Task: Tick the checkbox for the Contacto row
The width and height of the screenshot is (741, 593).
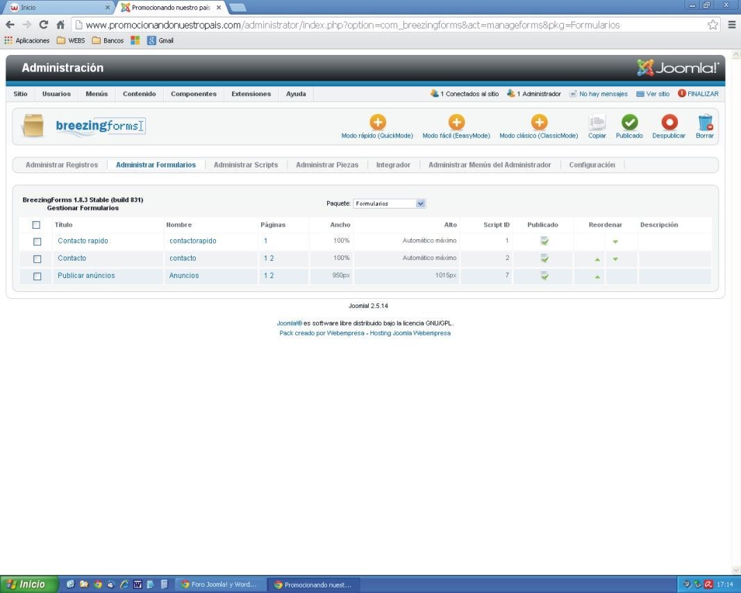Action: tap(37, 259)
